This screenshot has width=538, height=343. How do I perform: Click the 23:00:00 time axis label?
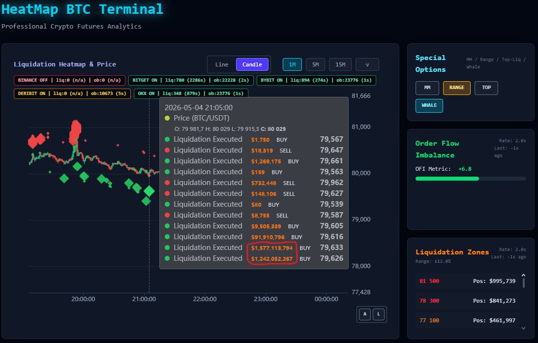(x=266, y=299)
